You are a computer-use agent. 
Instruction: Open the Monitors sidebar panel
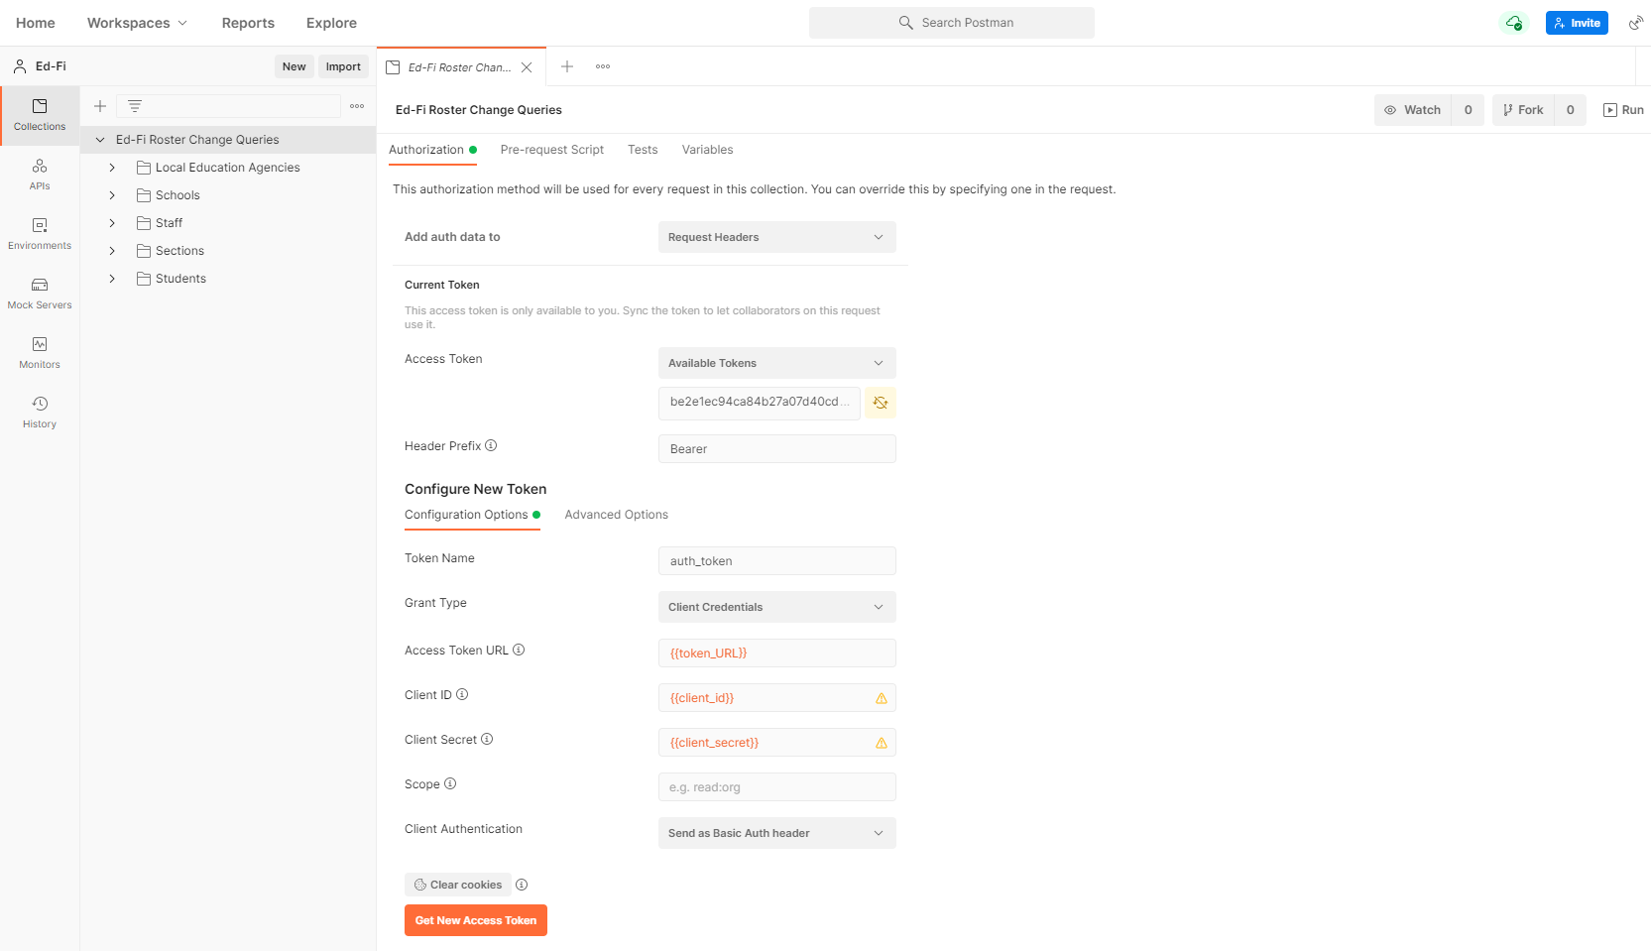[40, 352]
